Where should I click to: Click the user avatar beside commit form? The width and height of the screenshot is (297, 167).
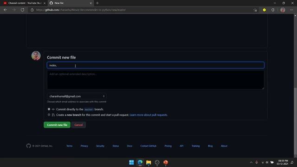click(36, 56)
